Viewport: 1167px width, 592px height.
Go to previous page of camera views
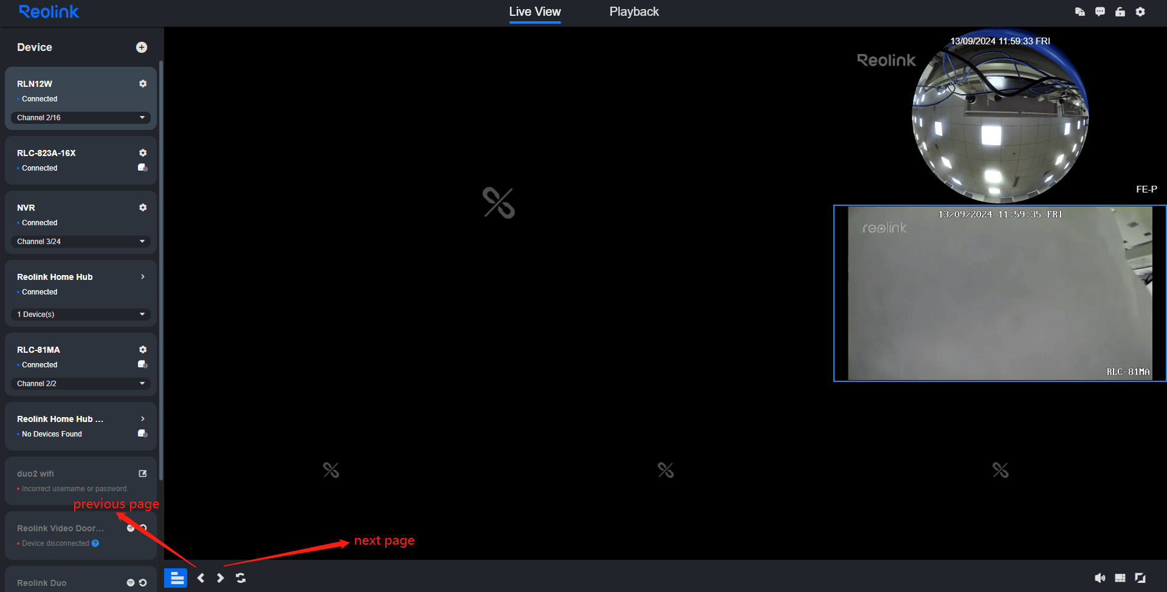pos(201,578)
